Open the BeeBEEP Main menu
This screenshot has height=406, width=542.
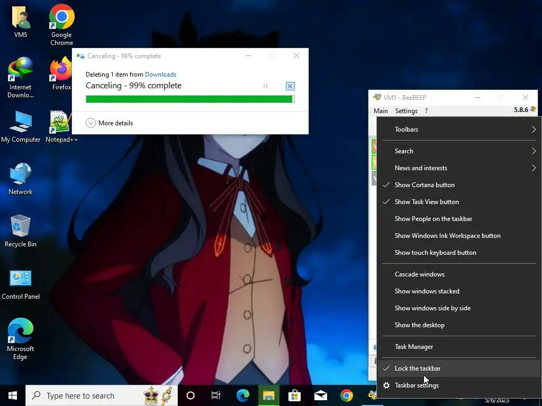(381, 111)
